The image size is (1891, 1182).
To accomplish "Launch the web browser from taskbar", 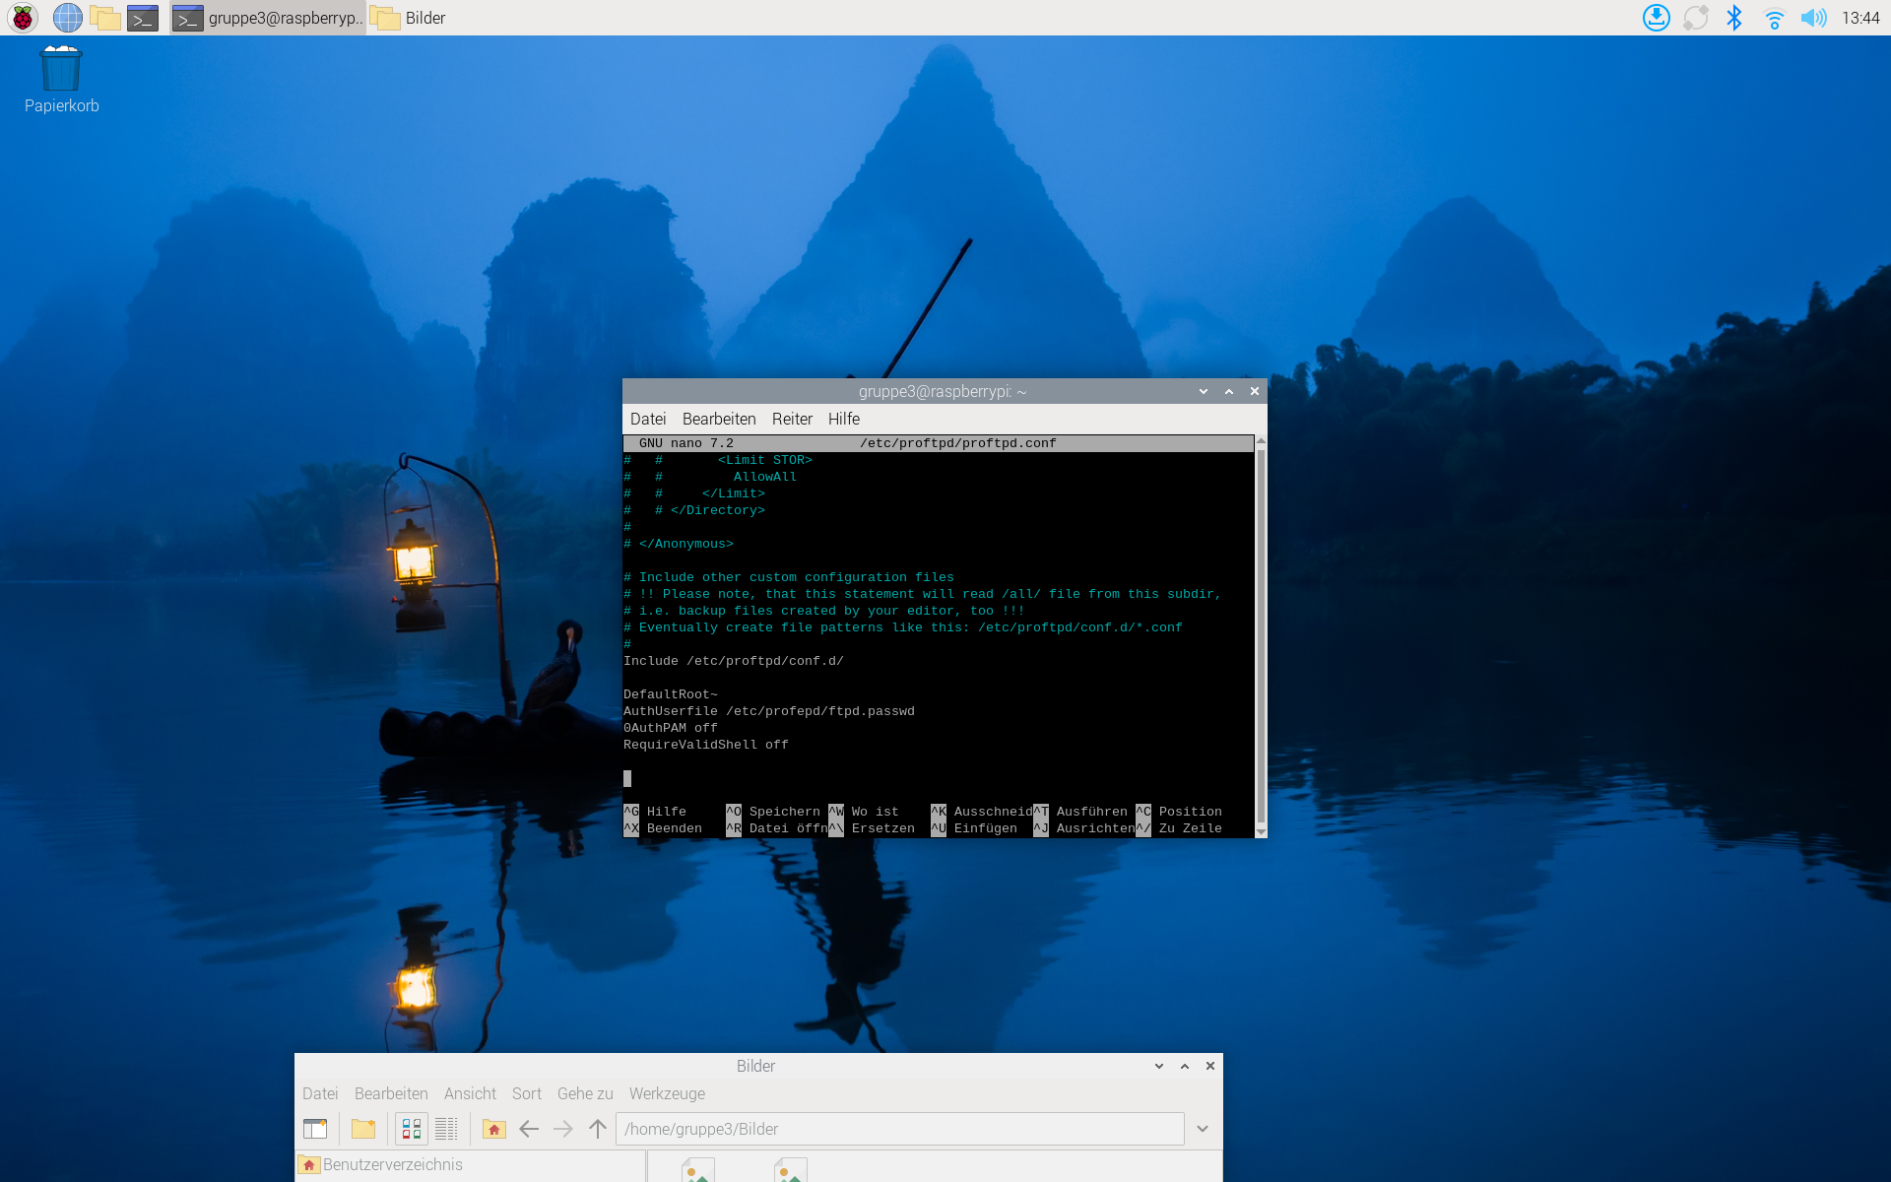I will point(67,18).
